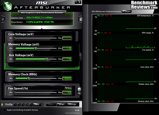
Task: Open the information i side button
Action: [x=80, y=19]
